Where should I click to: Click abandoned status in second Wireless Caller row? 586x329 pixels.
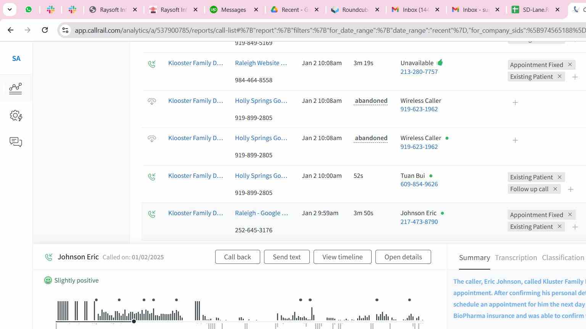pyautogui.click(x=371, y=138)
